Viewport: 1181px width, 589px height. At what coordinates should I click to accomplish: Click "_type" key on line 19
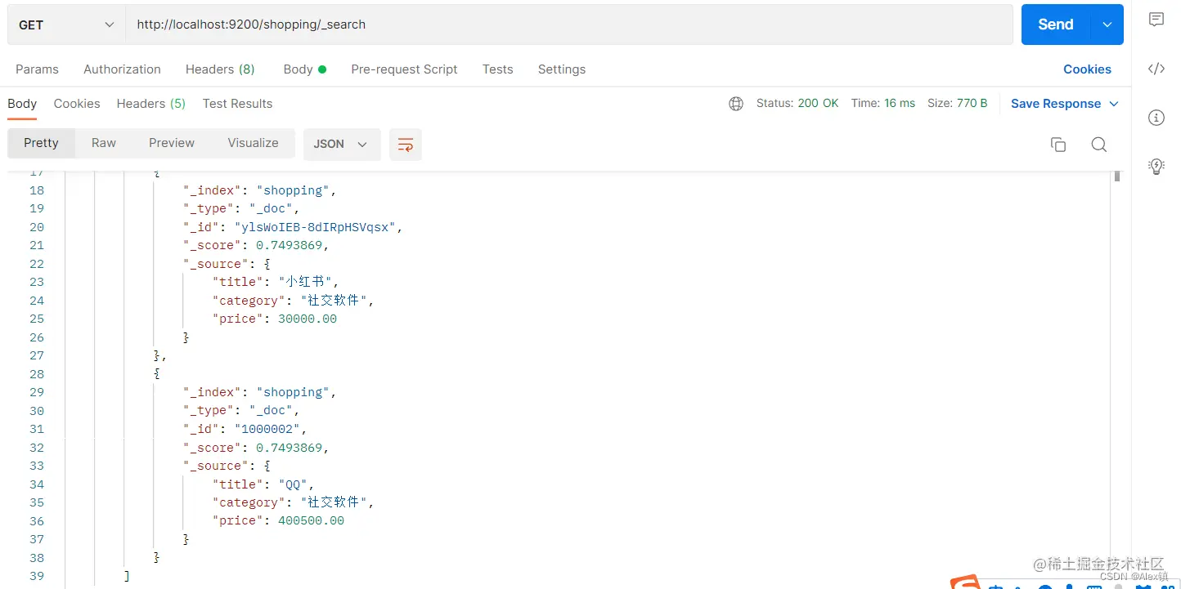209,208
